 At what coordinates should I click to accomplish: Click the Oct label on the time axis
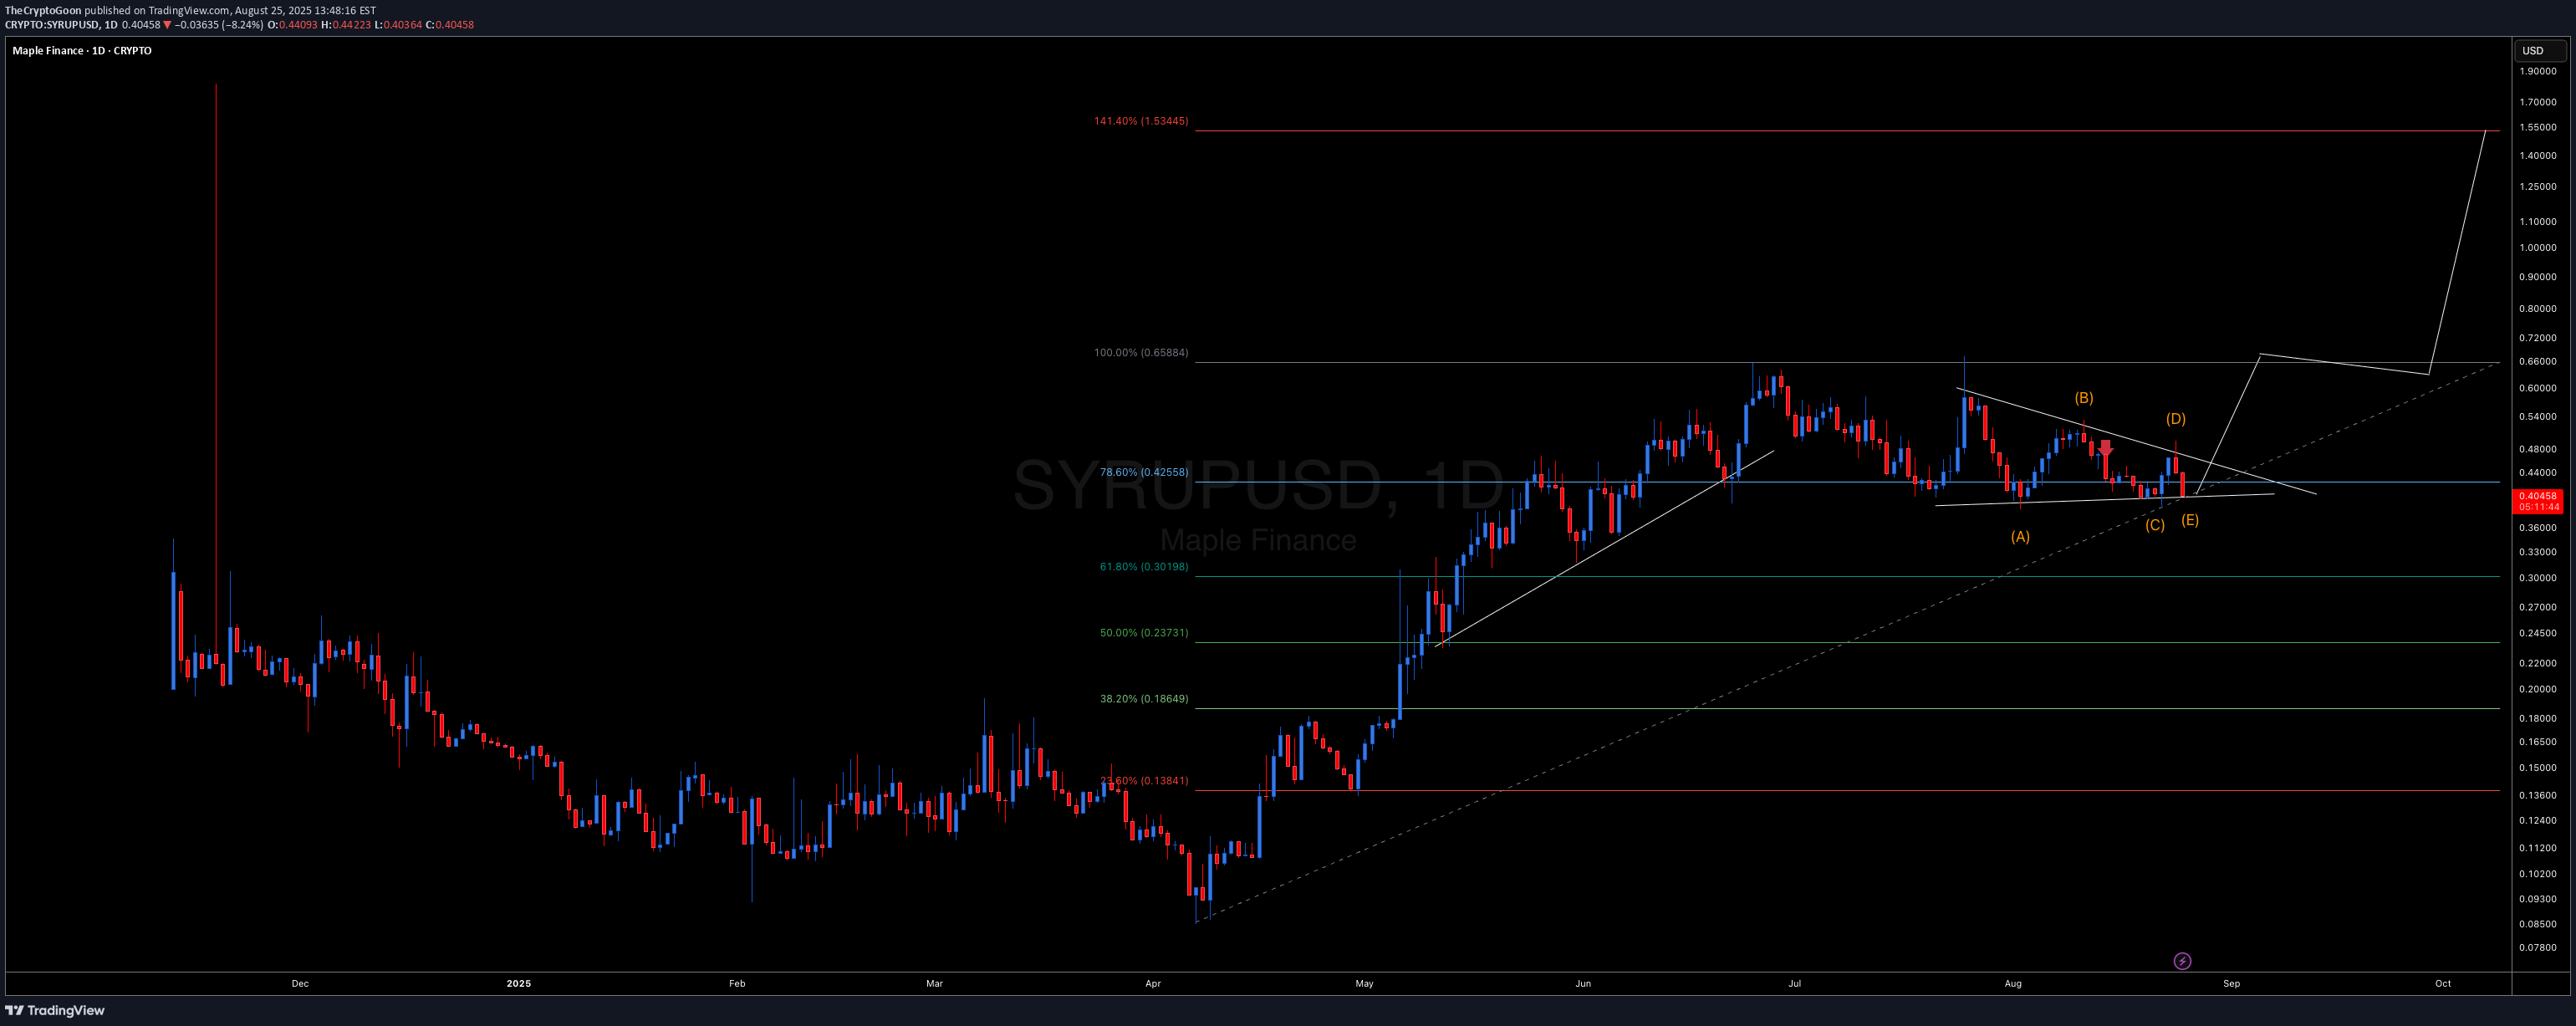(2442, 984)
